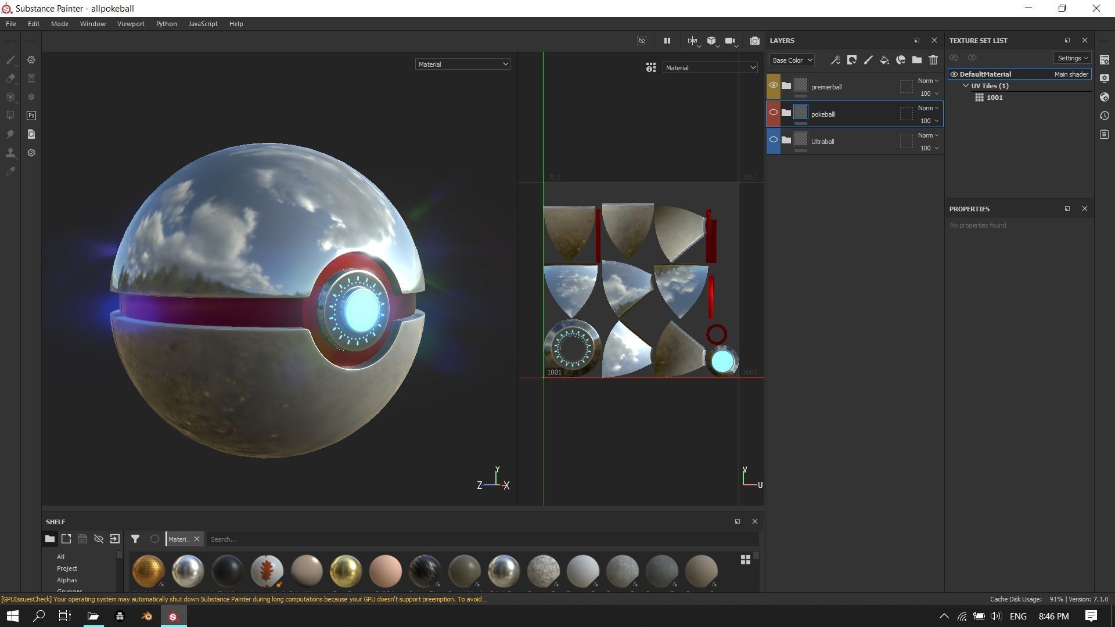The height and width of the screenshot is (627, 1115).
Task: Select the Polygon Fill tool
Action: point(10,116)
